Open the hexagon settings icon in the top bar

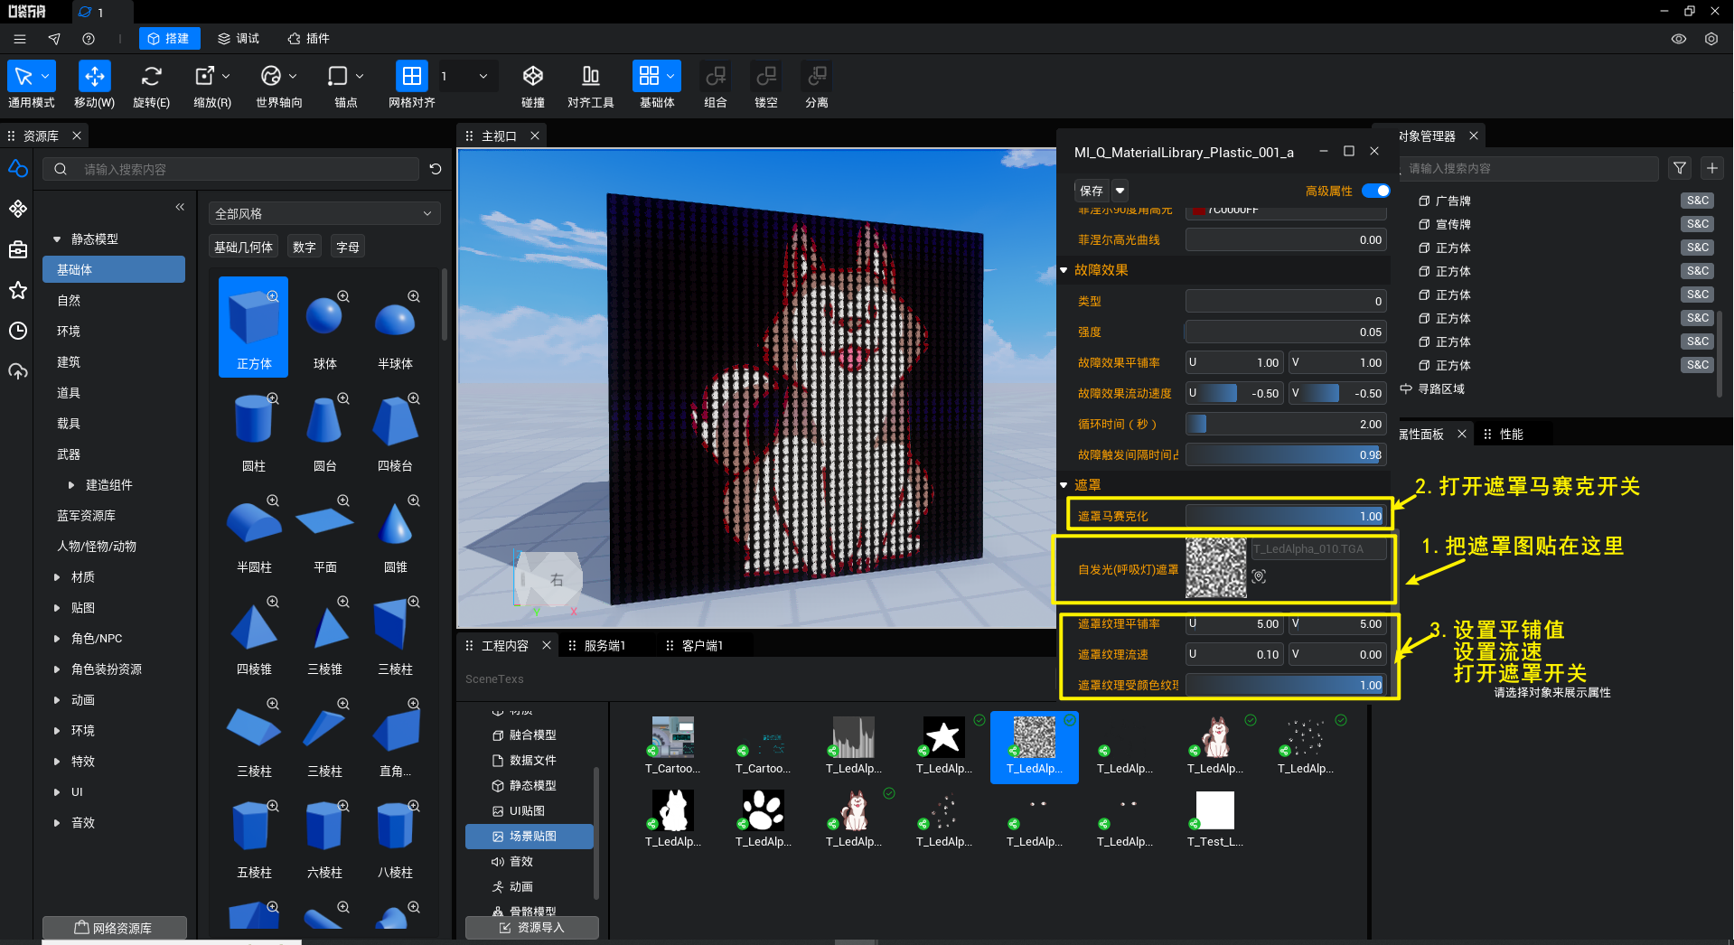coord(1711,39)
